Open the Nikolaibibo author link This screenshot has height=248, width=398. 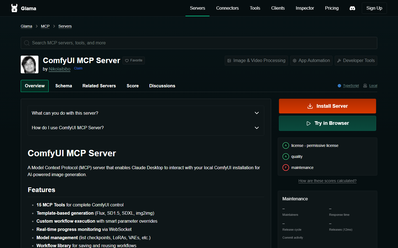(x=59, y=69)
